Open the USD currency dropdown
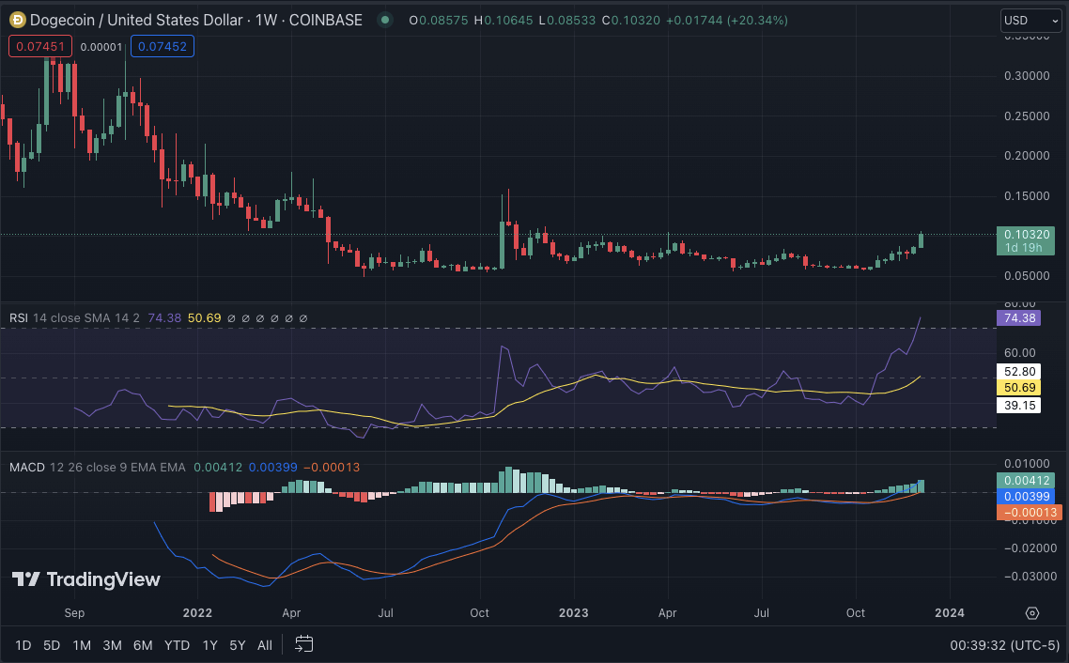The image size is (1069, 663). (1030, 20)
